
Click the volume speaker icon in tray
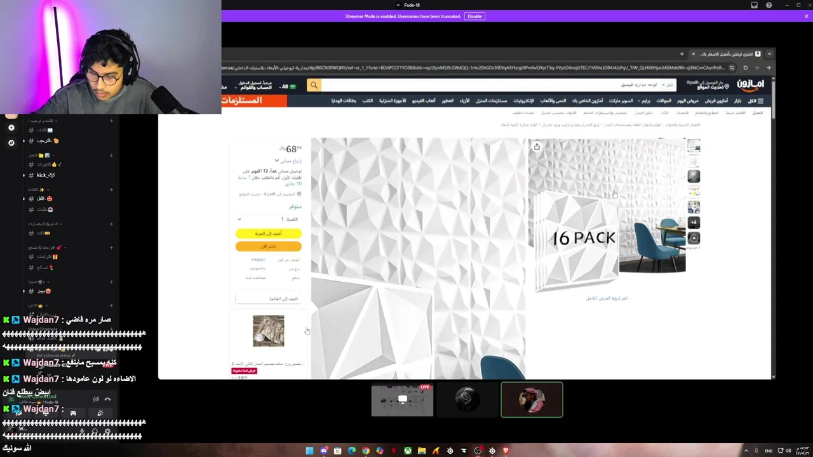click(788, 451)
